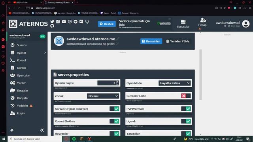Screen dimensions: 253x142
Task: Switch to YouTube browser tab
Action: [x=27, y=2]
